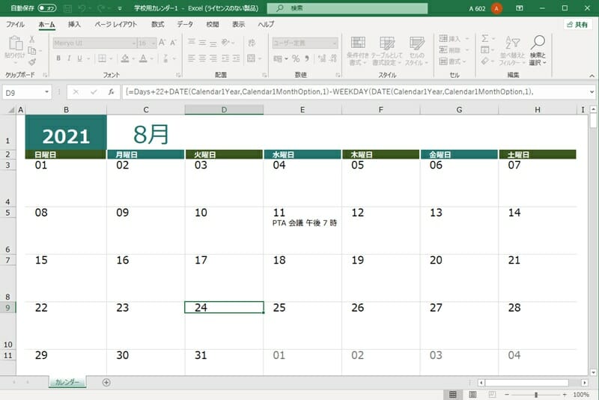Open the Meiryo UI font name dropdown
Screen dimensions: 599x400
94,43
